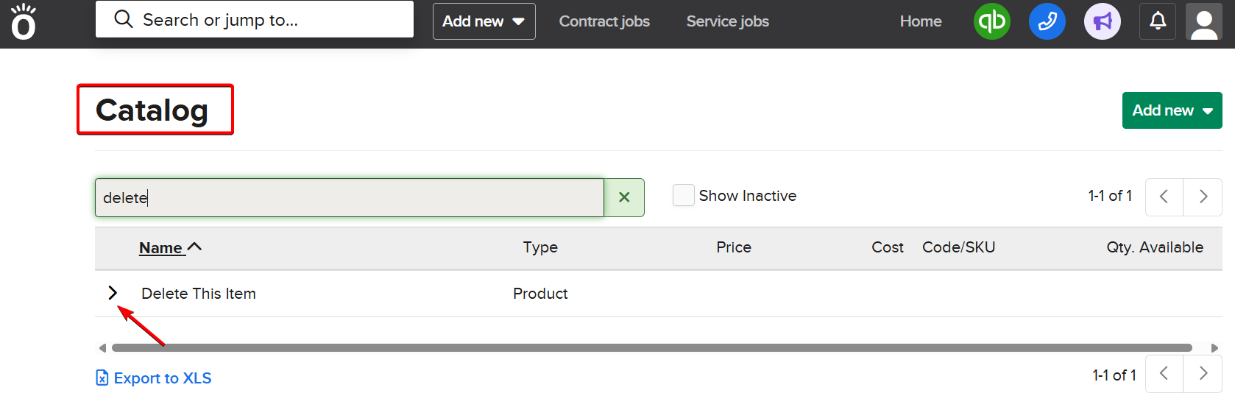This screenshot has height=407, width=1235.
Task: Open the top bar Add new dropdown
Action: [484, 21]
